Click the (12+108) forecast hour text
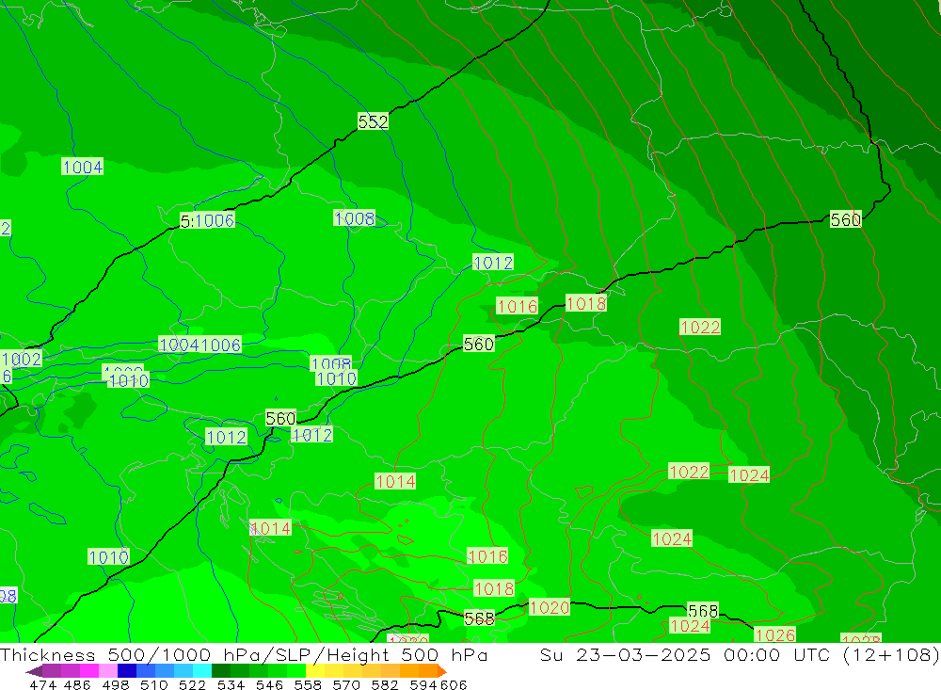 point(891,654)
